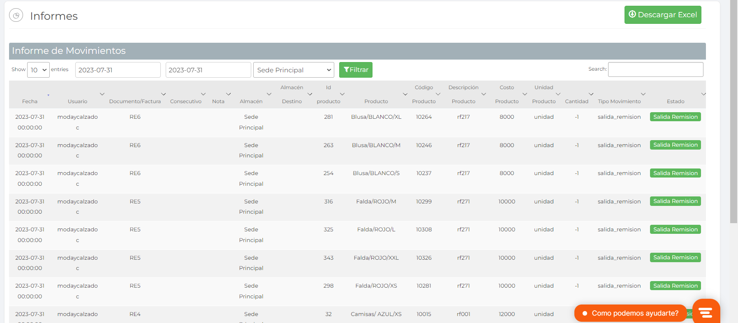This screenshot has height=323, width=738.
Task: Sort by Id producto column
Action: pyautogui.click(x=329, y=95)
